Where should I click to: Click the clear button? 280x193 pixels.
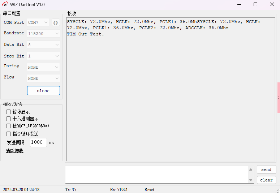click(x=266, y=180)
